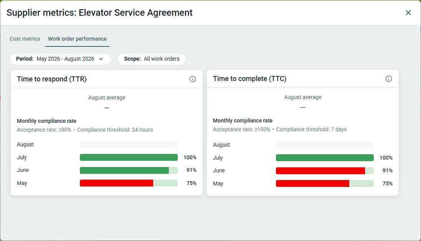Image resolution: width=421 pixels, height=241 pixels.
Task: Click the empty TTR August bar
Action: pos(129,145)
